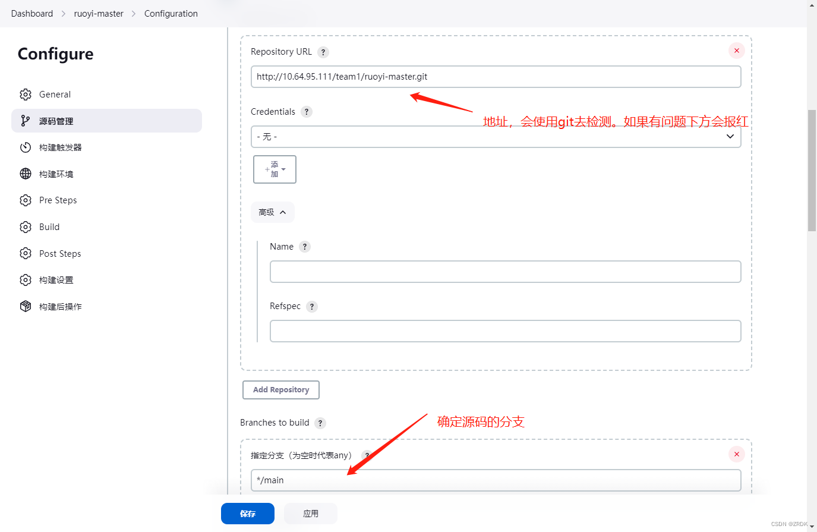Go to 构建设置 section

tap(107, 280)
